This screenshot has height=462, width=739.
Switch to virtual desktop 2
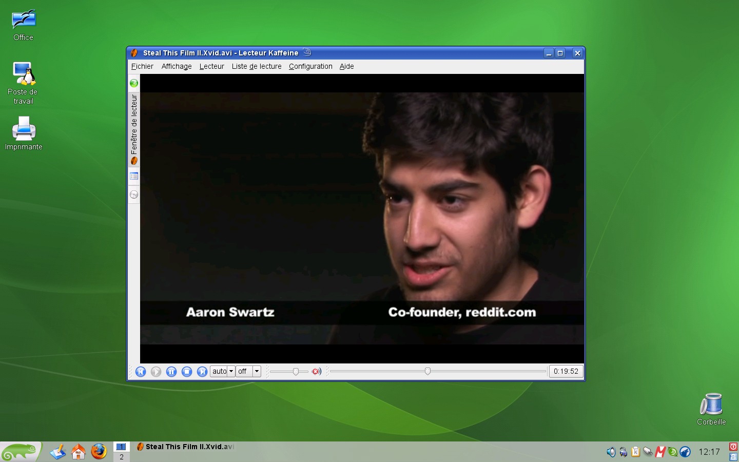121,457
